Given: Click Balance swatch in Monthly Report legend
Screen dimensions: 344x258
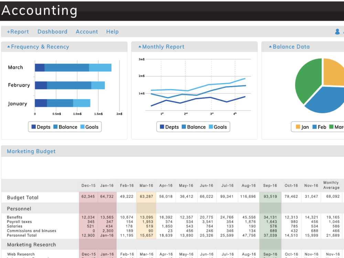Looking at the screenshot, I should 184,127.
